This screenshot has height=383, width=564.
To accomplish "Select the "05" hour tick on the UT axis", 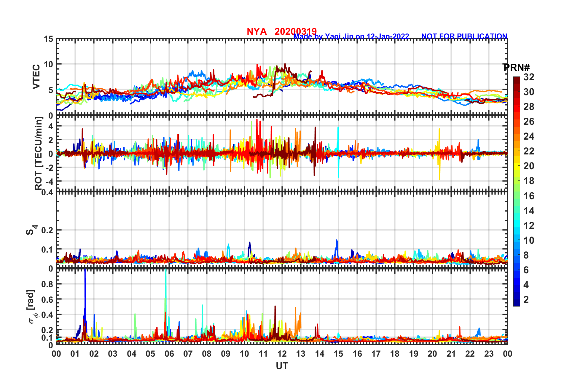I will coord(150,354).
